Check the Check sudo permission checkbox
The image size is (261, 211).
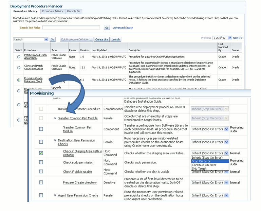41,162
